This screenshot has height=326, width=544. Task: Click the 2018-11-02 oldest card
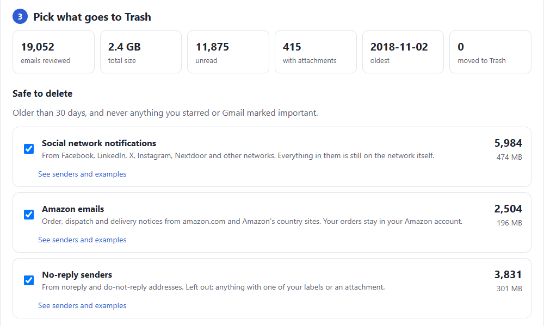pyautogui.click(x=403, y=52)
